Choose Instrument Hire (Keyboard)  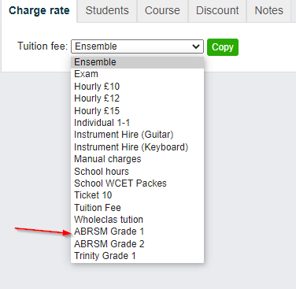click(137, 147)
